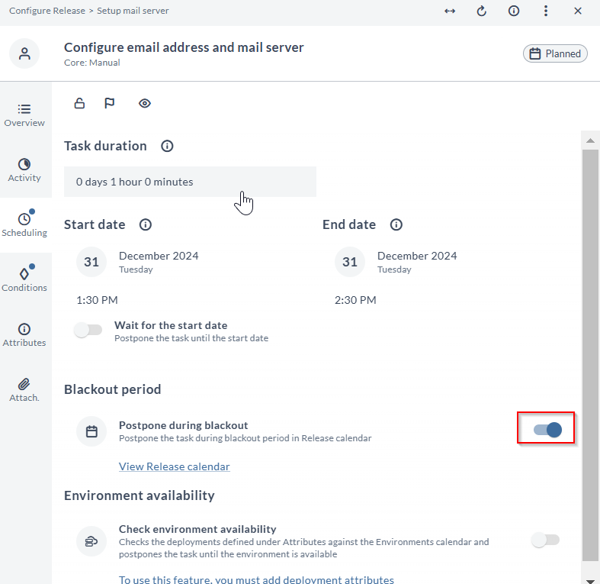Disable Postpone during blackout toggle
Screen dimensions: 600x584
(547, 430)
